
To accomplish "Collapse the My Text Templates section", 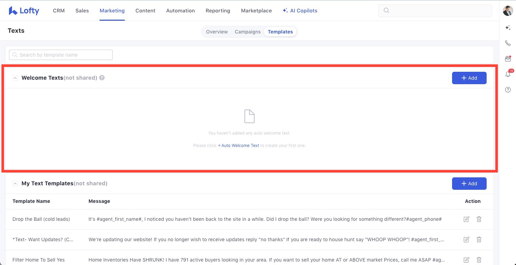I will pyautogui.click(x=15, y=184).
